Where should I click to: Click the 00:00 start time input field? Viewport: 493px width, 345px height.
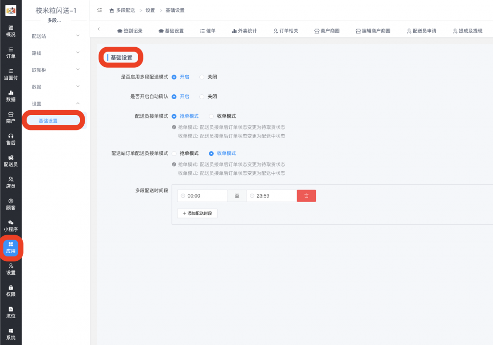[x=202, y=196]
